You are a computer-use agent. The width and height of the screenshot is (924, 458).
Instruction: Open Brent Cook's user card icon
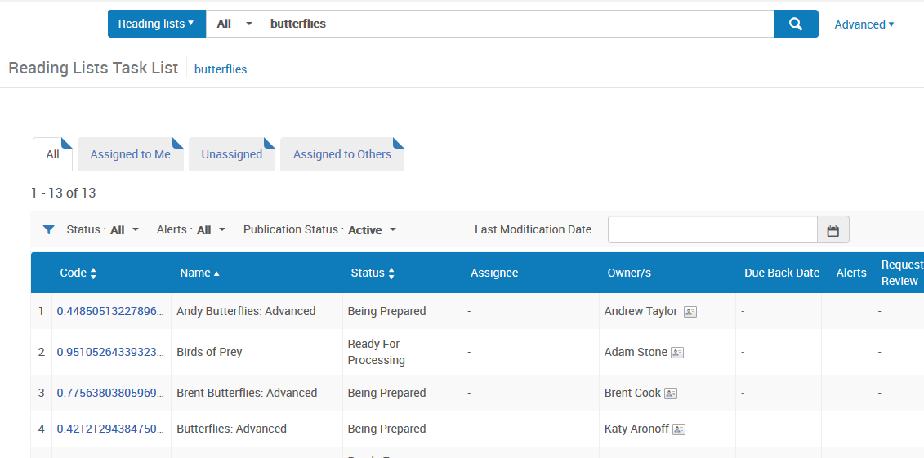(x=671, y=394)
